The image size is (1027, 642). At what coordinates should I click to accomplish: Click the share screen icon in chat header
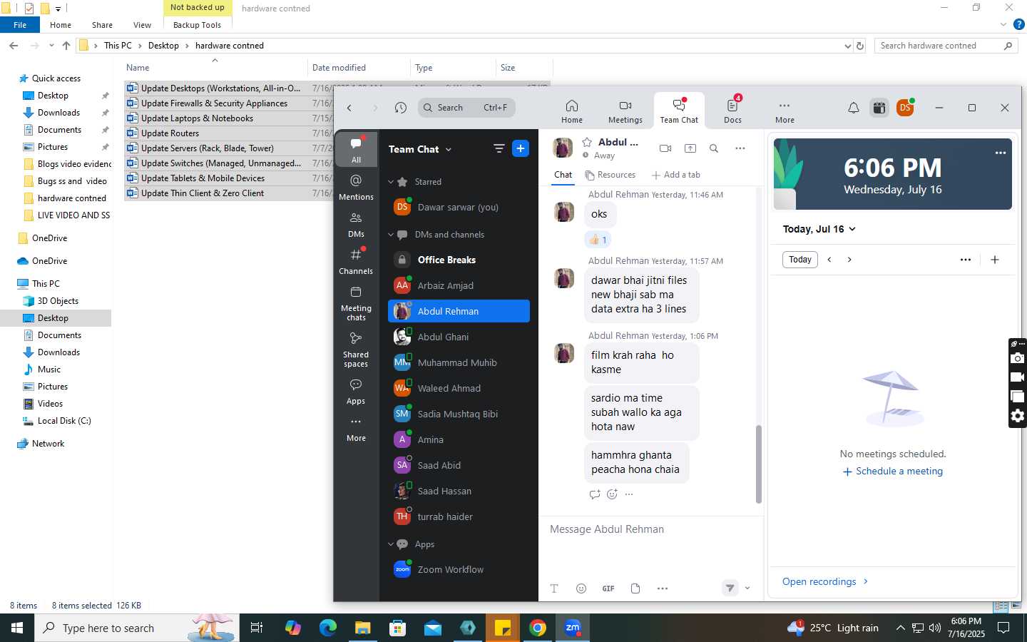(690, 148)
